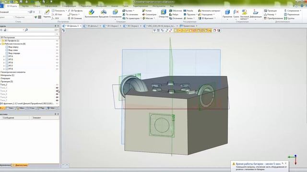This screenshot has width=307, height=172.
Task: Select the Отверстие hole tool
Action: [164, 14]
